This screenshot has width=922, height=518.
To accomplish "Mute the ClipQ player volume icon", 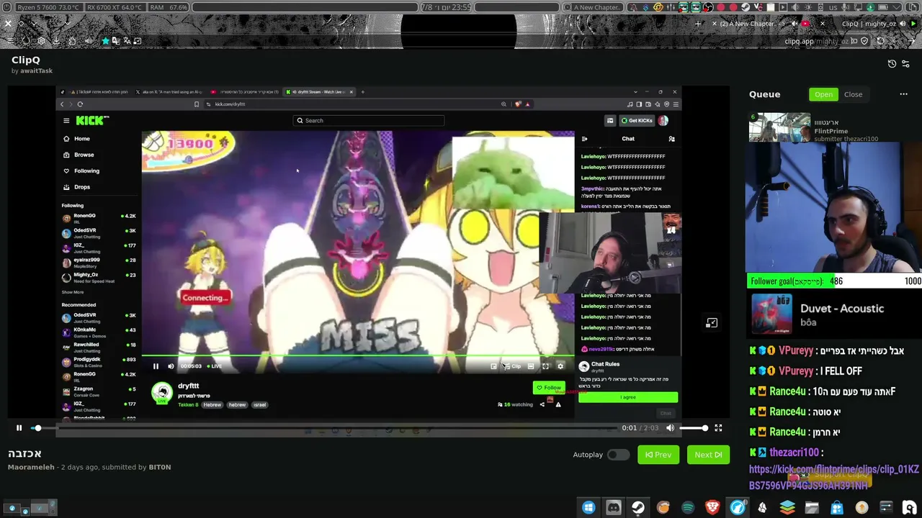I will 670,428.
